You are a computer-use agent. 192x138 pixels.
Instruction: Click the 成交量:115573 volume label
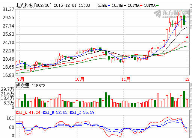(30, 86)
